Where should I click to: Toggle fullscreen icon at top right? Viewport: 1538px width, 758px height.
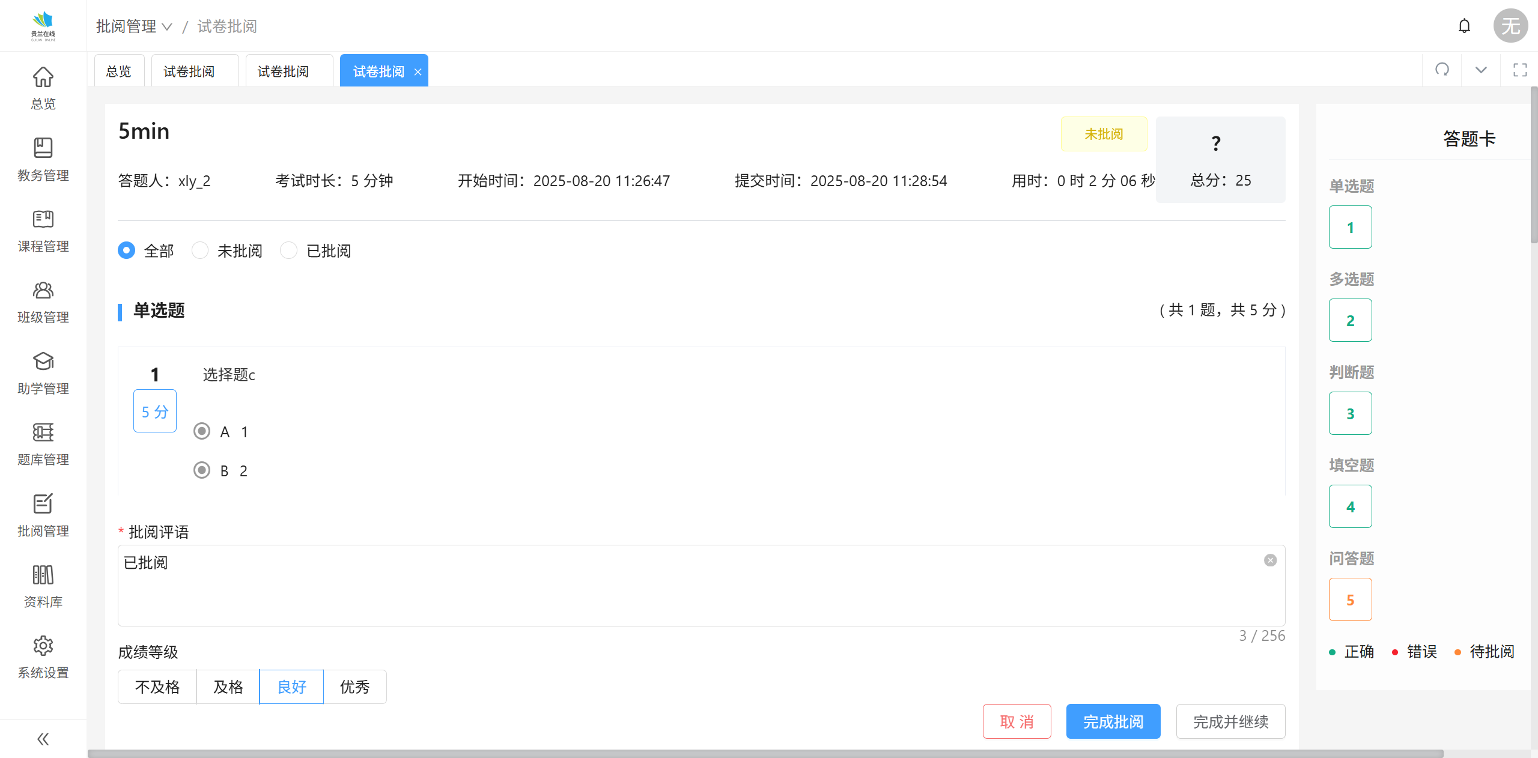coord(1520,70)
